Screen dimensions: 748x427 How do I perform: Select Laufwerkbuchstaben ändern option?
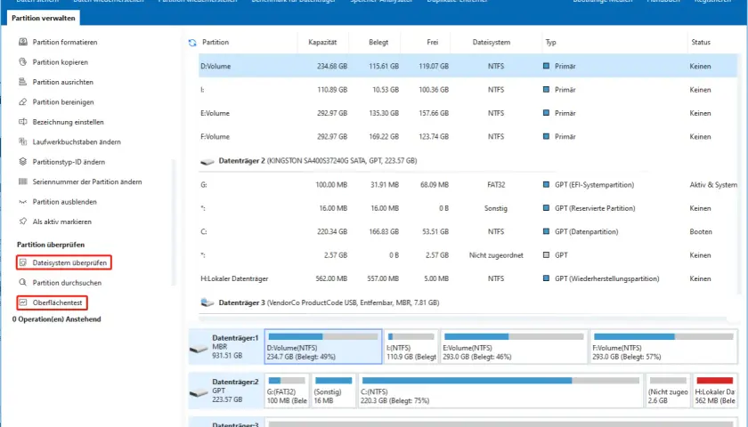(x=77, y=142)
